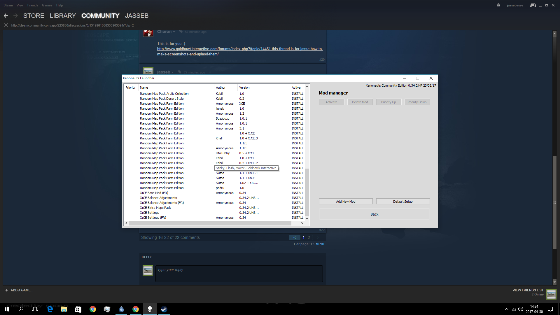Image resolution: width=560 pixels, height=315 pixels.
Task: Set per page to 50 comments
Action: coord(322,244)
